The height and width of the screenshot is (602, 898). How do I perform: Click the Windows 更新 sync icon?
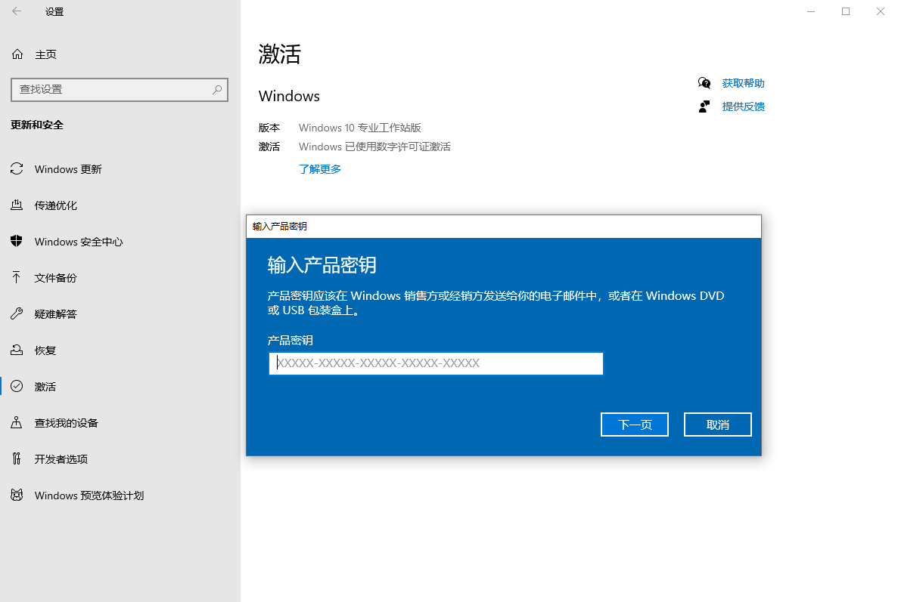click(x=17, y=168)
